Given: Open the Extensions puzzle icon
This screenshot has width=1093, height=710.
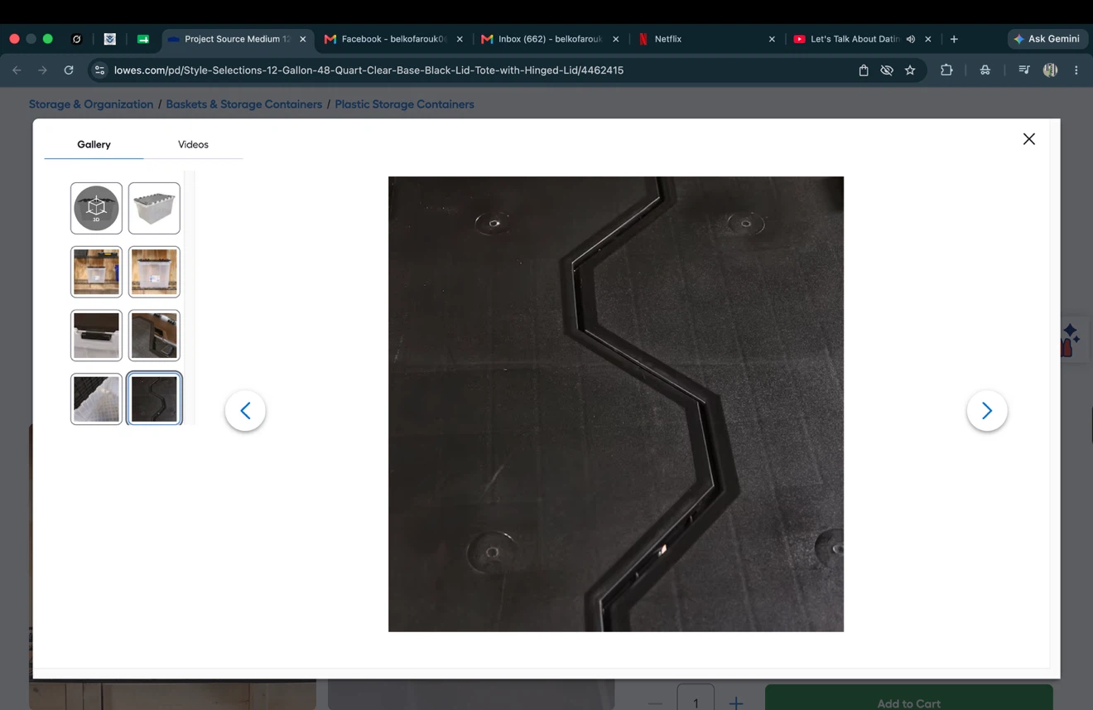Looking at the screenshot, I should pos(946,70).
